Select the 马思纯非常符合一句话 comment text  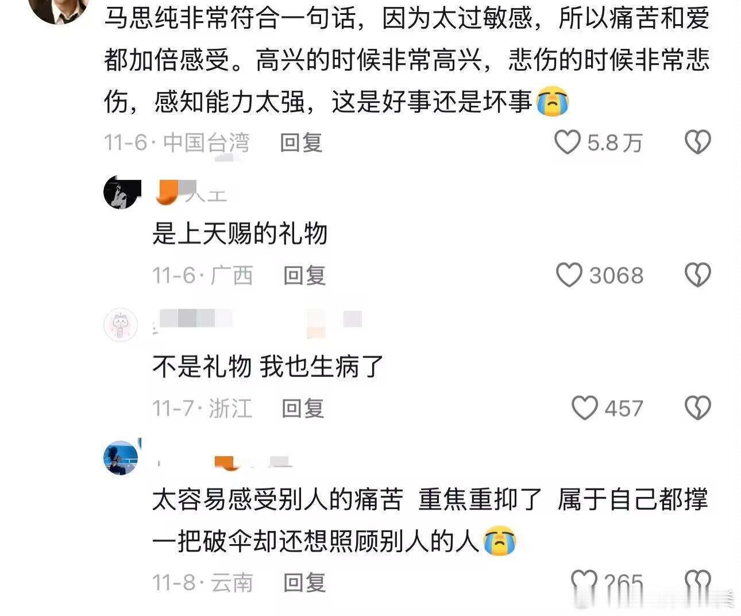(407, 60)
